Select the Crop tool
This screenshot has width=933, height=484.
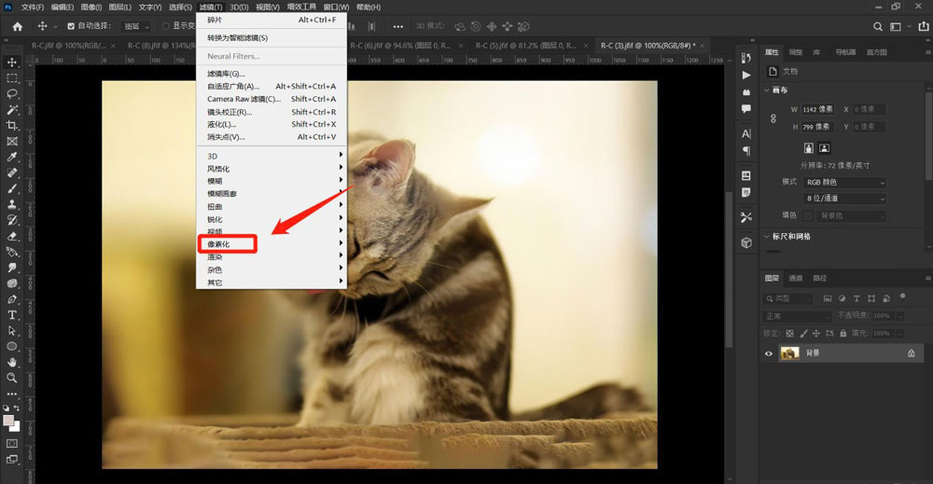click(12, 126)
